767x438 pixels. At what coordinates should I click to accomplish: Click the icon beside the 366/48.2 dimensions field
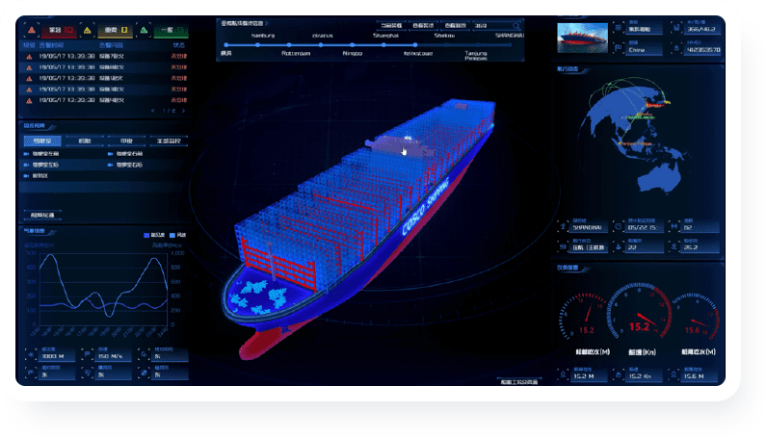[676, 28]
